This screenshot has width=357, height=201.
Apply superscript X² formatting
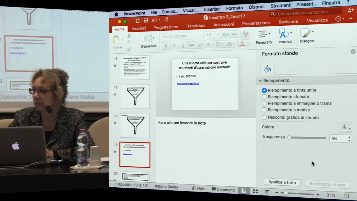(x=200, y=45)
